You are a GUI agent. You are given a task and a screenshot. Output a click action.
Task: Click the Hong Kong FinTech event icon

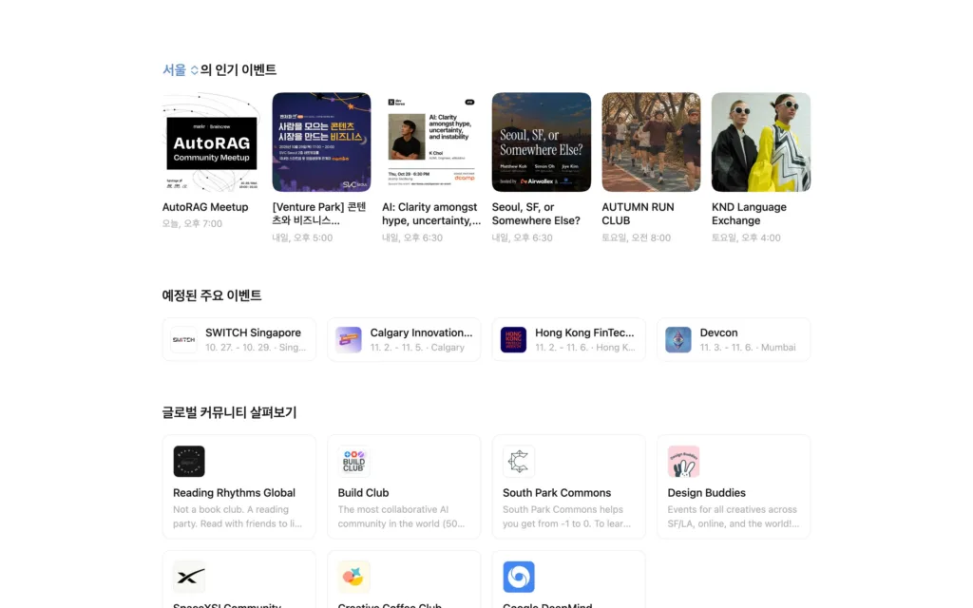(x=513, y=340)
